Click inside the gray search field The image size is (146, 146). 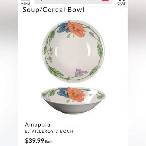click(x=73, y=2)
